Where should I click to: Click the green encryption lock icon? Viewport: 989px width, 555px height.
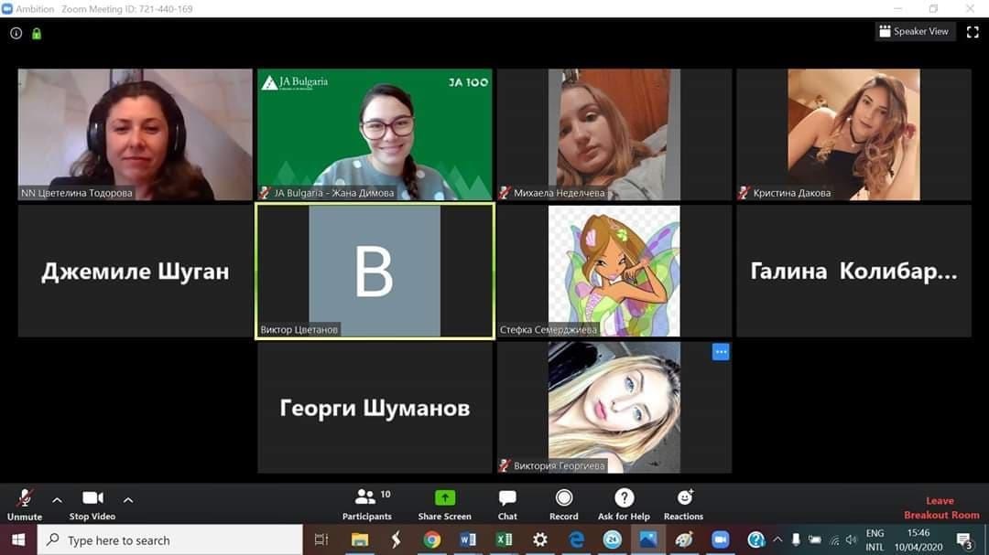point(37,33)
